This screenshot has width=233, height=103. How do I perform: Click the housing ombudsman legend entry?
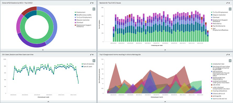(x=219, y=91)
